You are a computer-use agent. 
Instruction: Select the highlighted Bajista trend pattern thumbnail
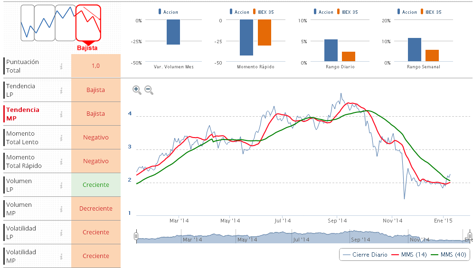pyautogui.click(x=88, y=23)
